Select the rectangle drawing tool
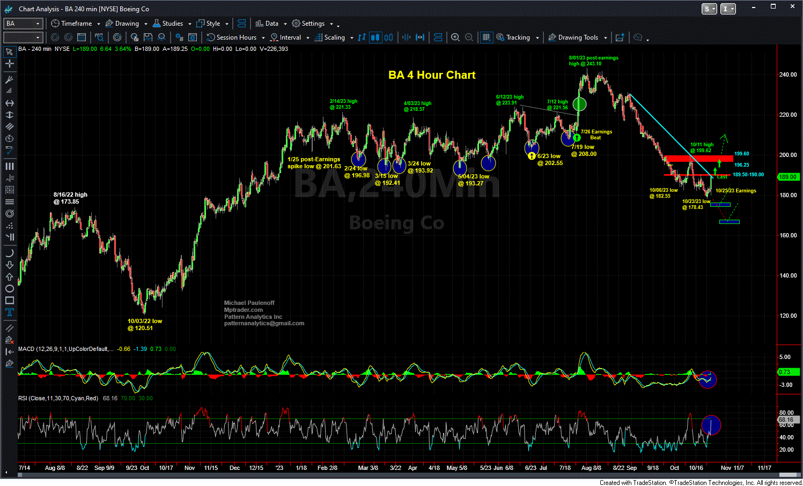 (9, 300)
